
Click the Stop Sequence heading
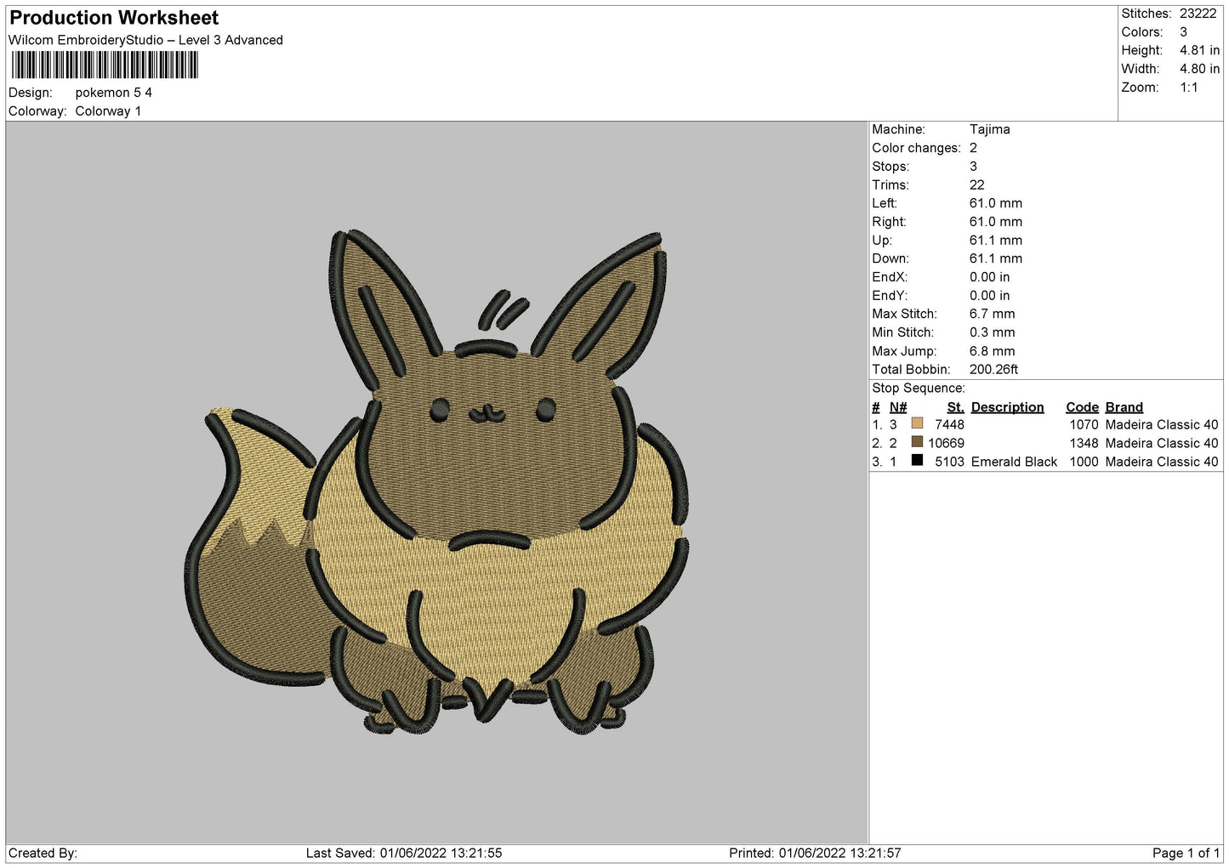[x=919, y=389]
